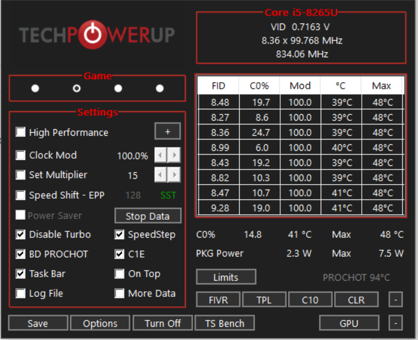Raise Set Multiplier with right arrow
The width and height of the screenshot is (418, 340).
(175, 175)
